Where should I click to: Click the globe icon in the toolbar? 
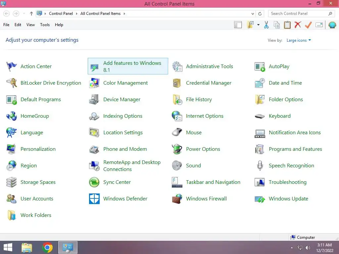point(332,25)
